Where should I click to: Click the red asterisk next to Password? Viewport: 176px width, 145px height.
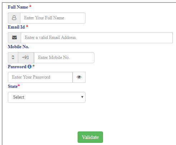(x=34, y=66)
